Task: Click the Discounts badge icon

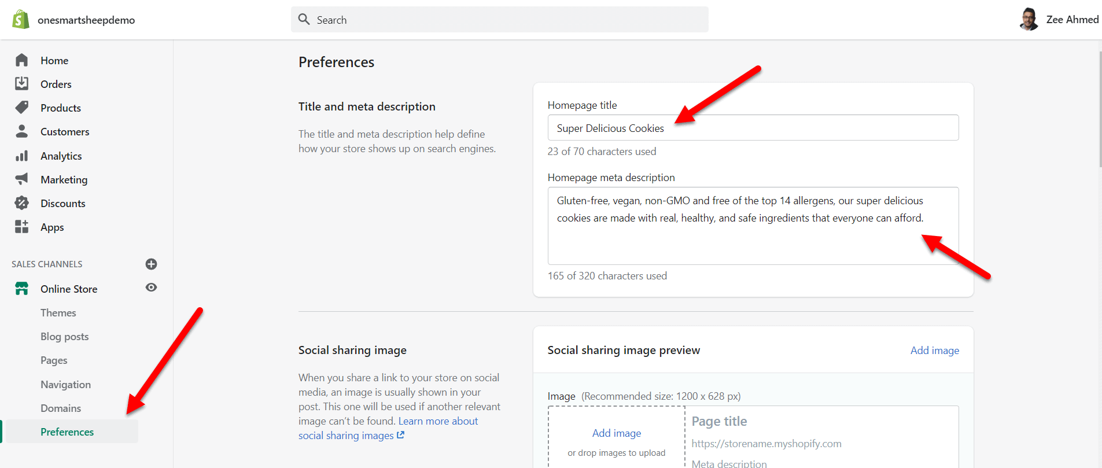Action: pos(22,203)
